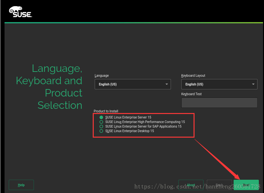
Task: Choose SUSE Linux Enterprise High Performance Computing 15
Action: (101, 122)
